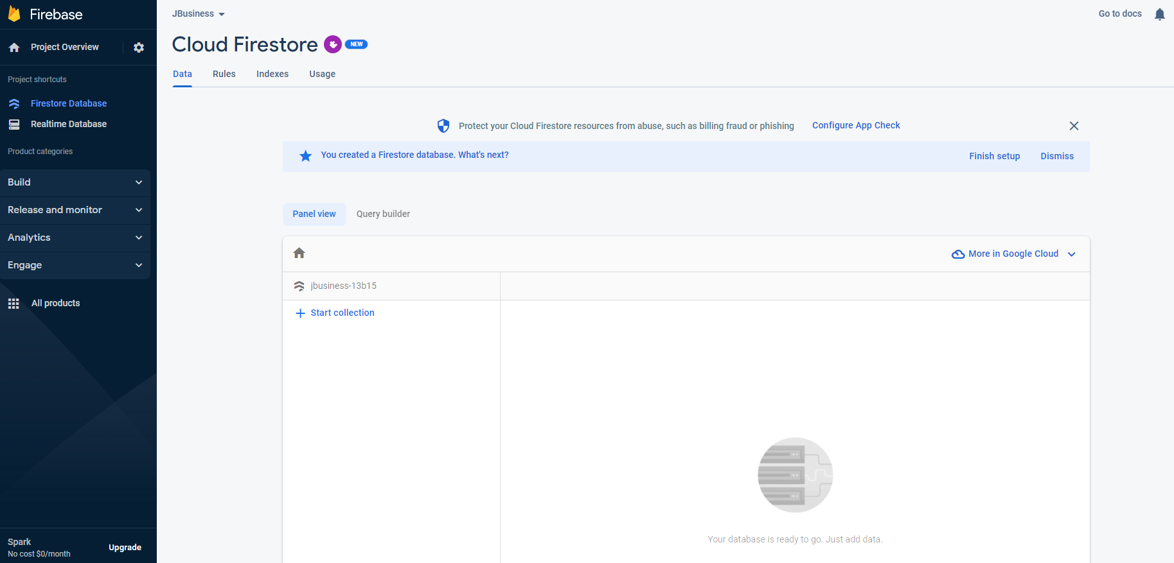Click the Firebase logo icon

click(14, 14)
